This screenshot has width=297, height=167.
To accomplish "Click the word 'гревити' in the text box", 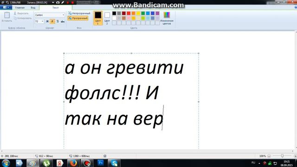I will coord(145,69).
